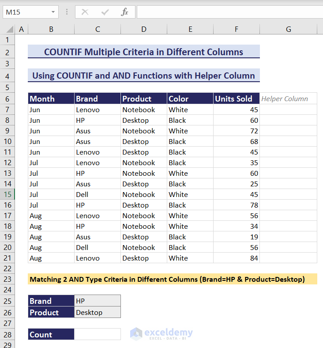Click the Product header cell in table

pyautogui.click(x=144, y=98)
